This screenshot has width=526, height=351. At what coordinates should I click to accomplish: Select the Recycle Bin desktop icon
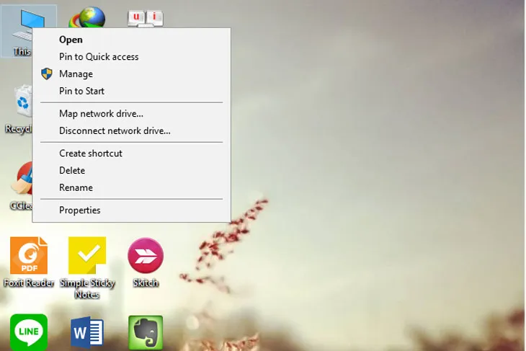tap(20, 105)
